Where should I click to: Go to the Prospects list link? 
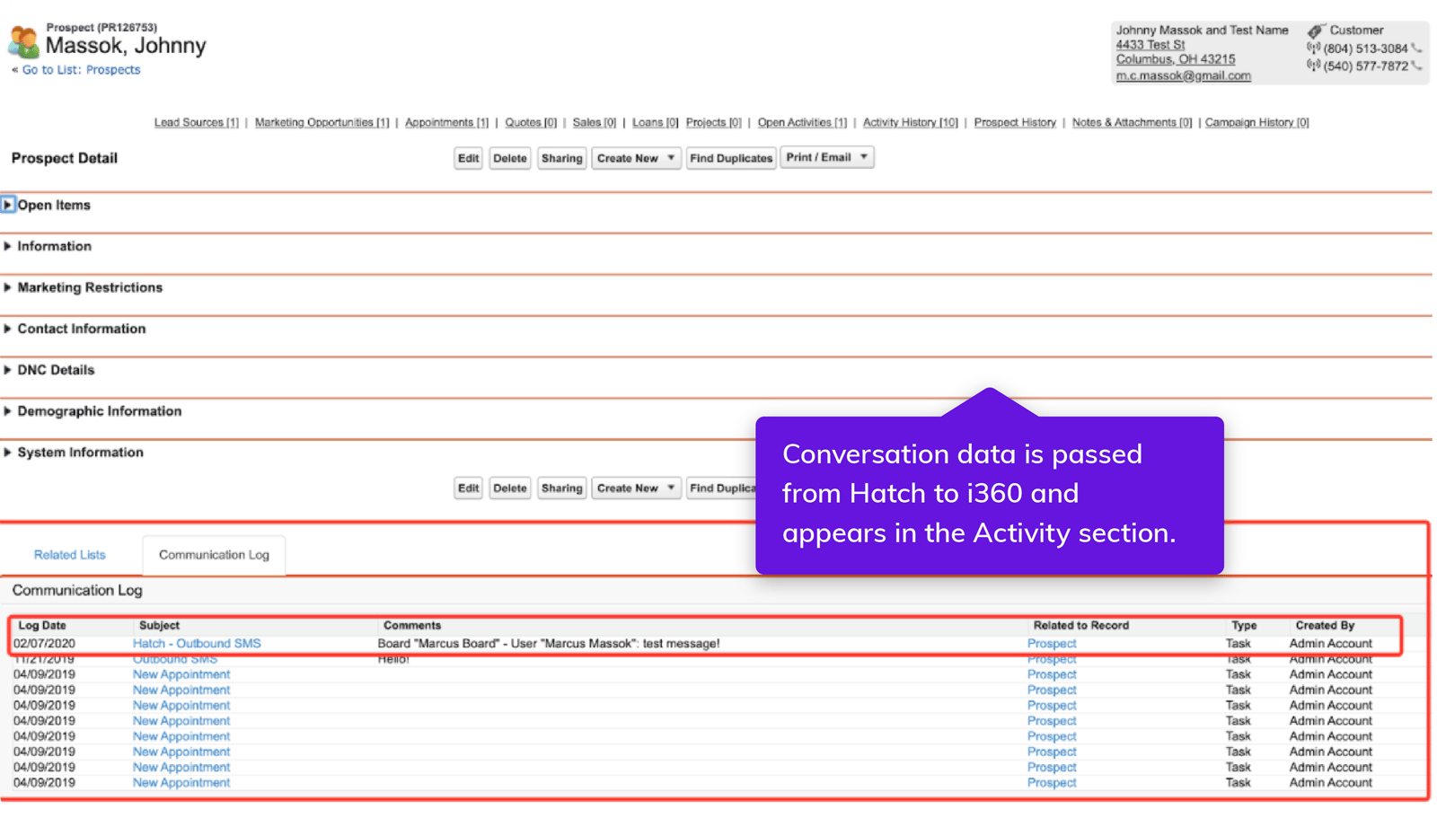(81, 70)
